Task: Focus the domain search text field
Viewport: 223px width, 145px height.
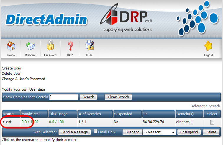Action: click(x=64, y=97)
